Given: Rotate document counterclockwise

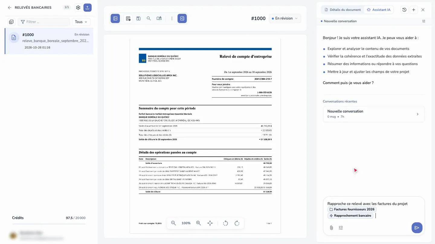Looking at the screenshot, I should click(225, 223).
